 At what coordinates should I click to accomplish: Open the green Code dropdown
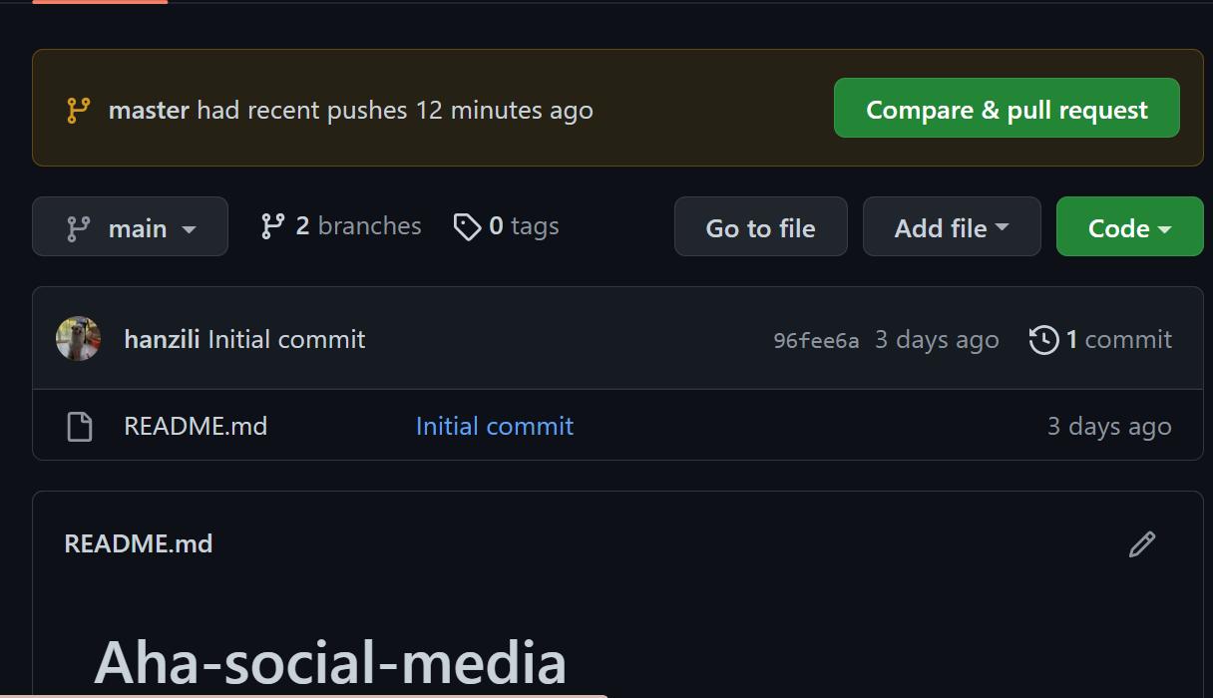pyautogui.click(x=1129, y=226)
